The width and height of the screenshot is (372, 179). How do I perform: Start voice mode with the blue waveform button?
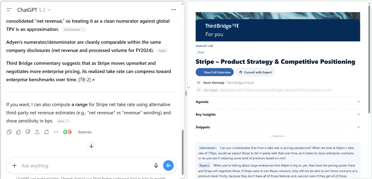[168, 166]
